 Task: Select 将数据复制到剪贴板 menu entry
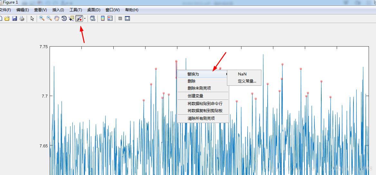pos(203,111)
